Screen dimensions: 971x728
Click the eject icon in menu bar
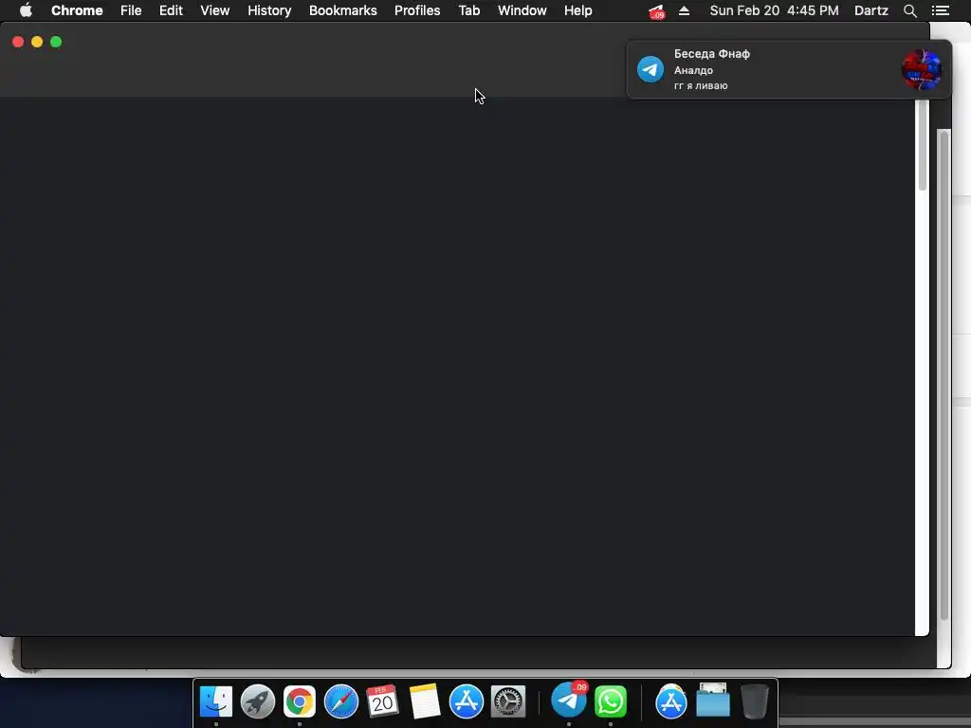(x=684, y=10)
